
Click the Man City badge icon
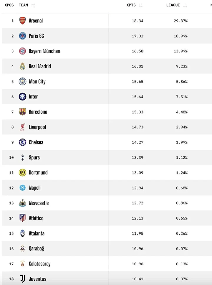[23, 81]
